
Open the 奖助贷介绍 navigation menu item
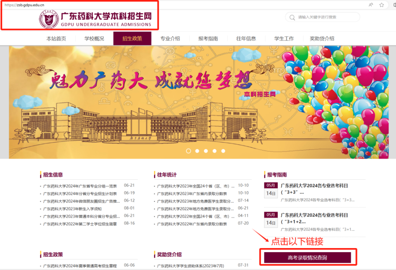(x=322, y=38)
